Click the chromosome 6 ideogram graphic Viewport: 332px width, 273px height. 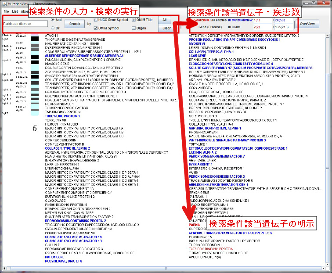pos(34,75)
